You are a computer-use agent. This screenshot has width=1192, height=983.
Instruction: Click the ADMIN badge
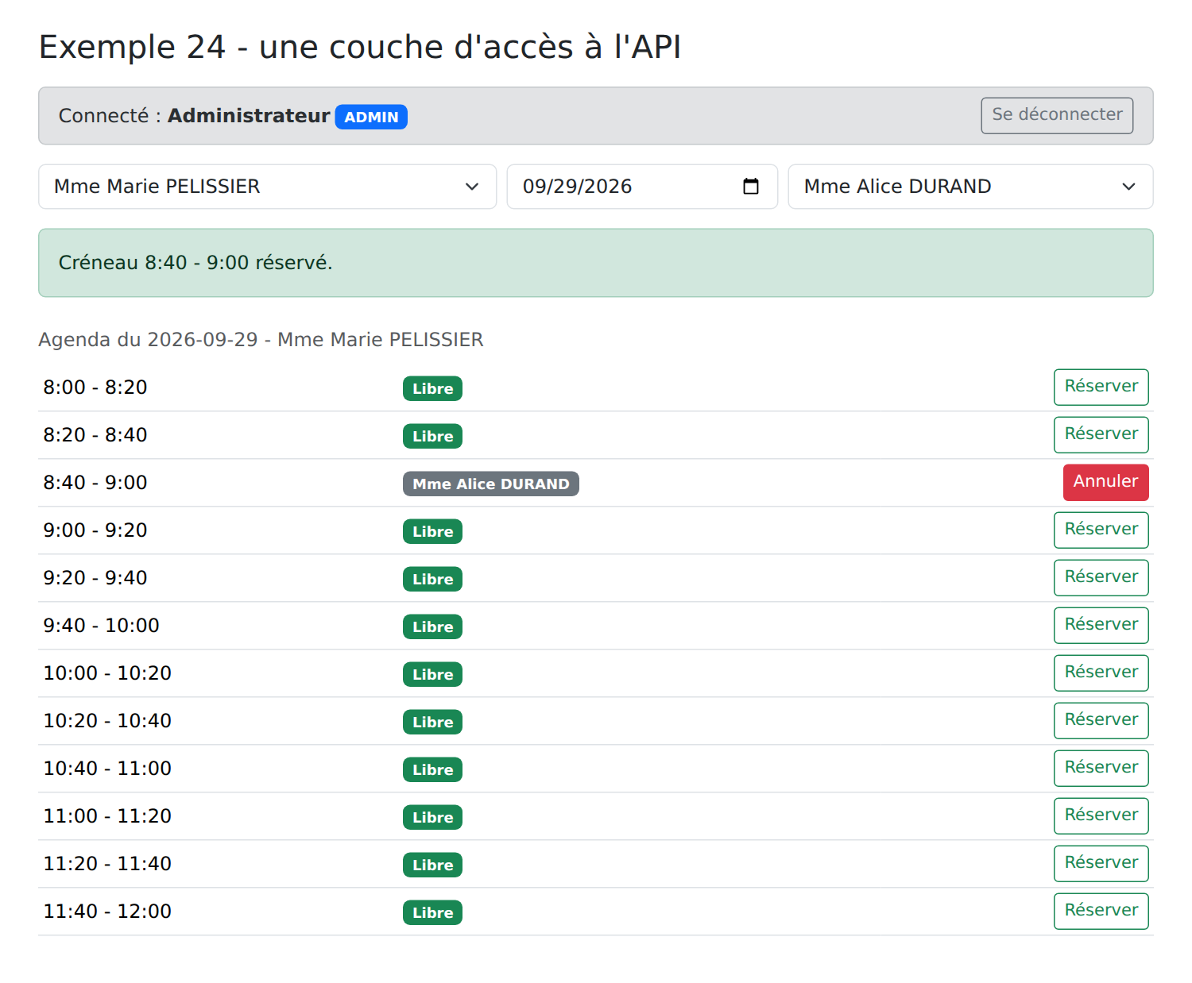tap(371, 117)
